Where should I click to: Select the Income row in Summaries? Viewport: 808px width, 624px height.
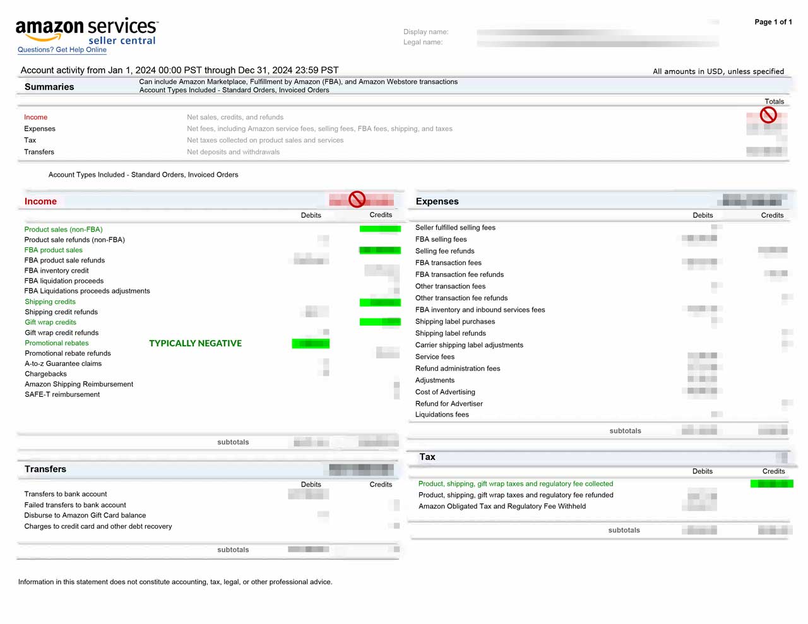click(x=35, y=117)
